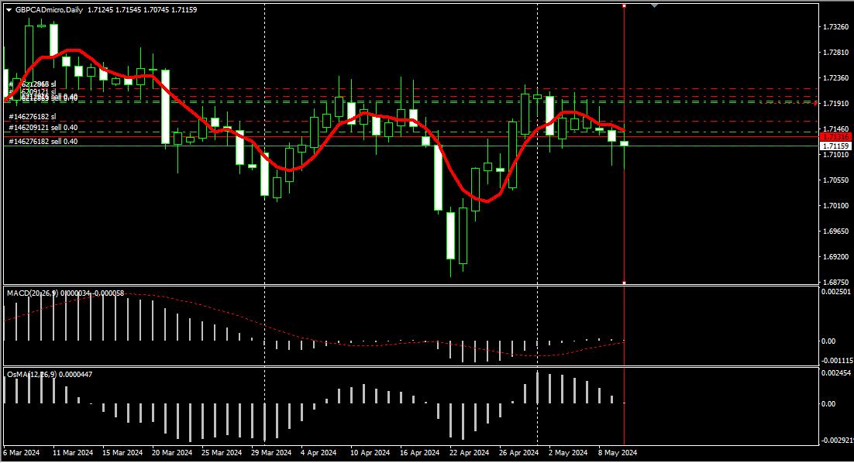Click the MACD(20,26,9) indicator label
Image resolution: width=854 pixels, height=463 pixels.
tap(65, 293)
